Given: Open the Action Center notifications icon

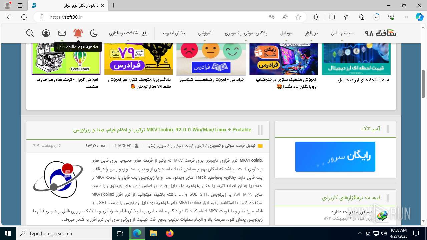Looking at the screenshot, I should coord(416,233).
